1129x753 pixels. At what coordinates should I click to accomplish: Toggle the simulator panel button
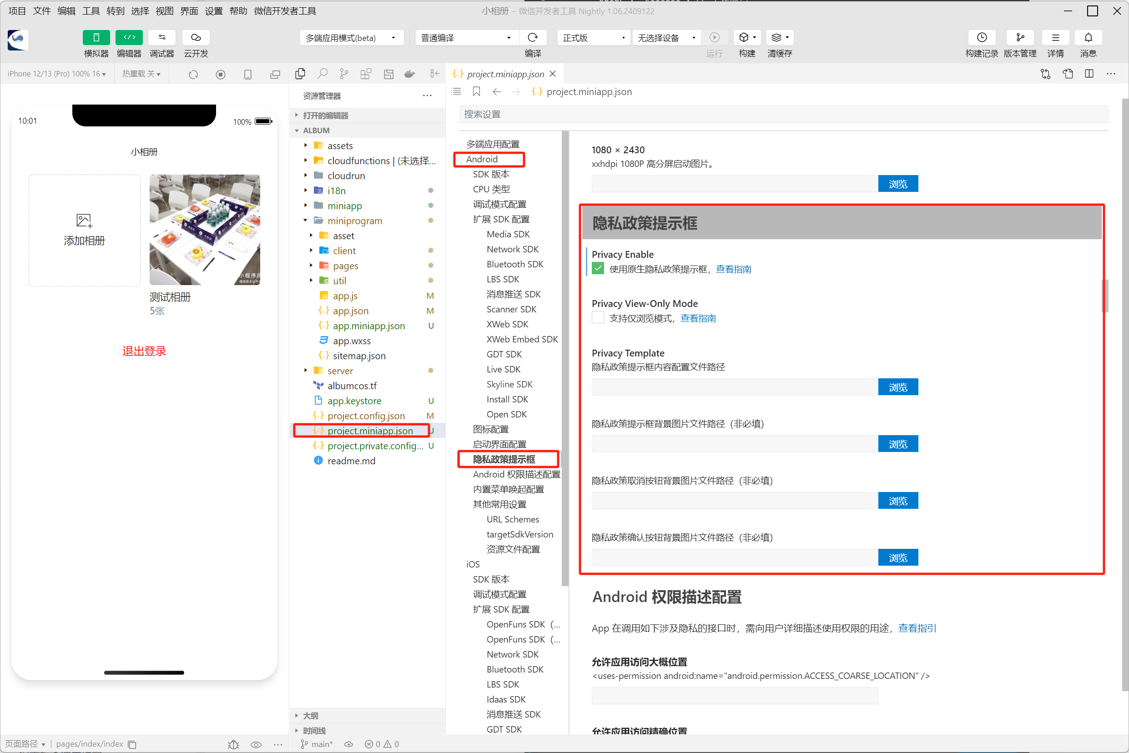coord(96,37)
